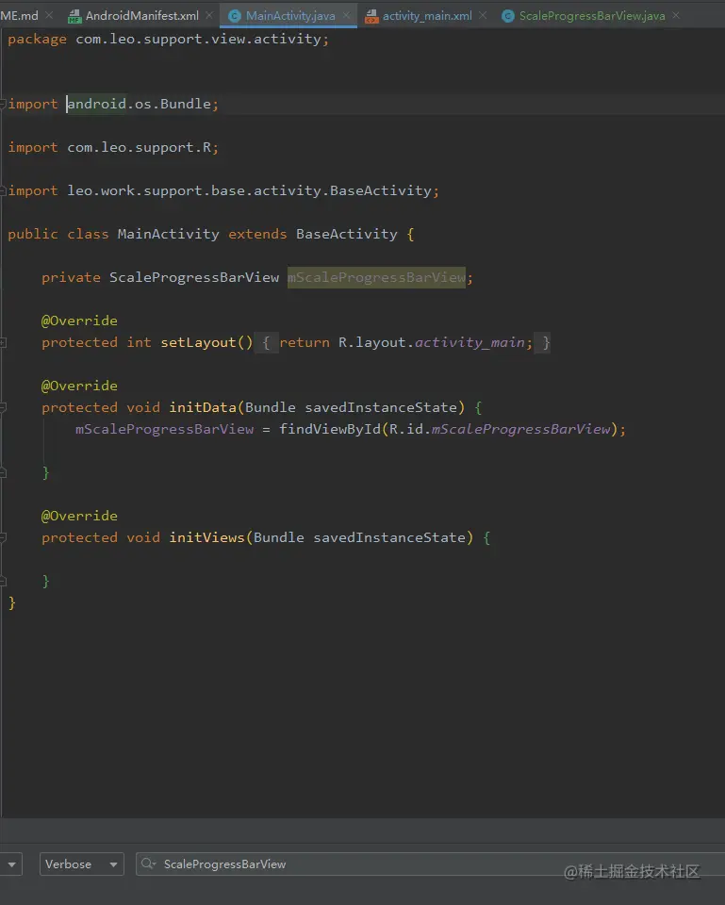Click the findViewById call

pyautogui.click(x=330, y=430)
